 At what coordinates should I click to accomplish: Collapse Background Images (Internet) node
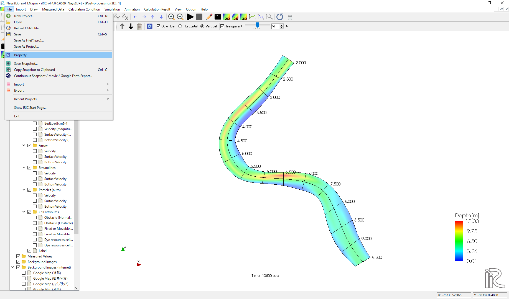[13, 267]
